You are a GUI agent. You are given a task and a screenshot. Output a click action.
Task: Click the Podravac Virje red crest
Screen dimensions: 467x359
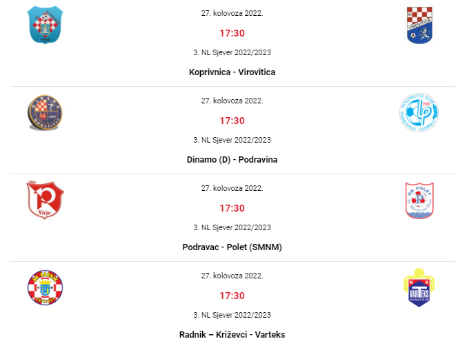45,200
